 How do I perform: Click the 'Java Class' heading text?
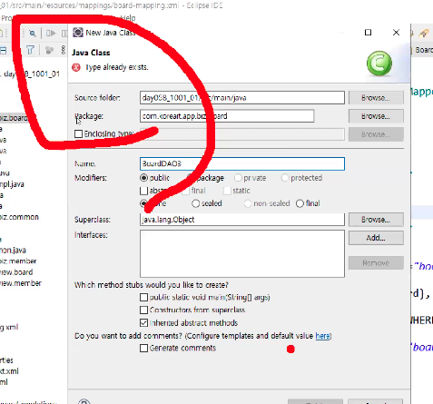click(91, 53)
